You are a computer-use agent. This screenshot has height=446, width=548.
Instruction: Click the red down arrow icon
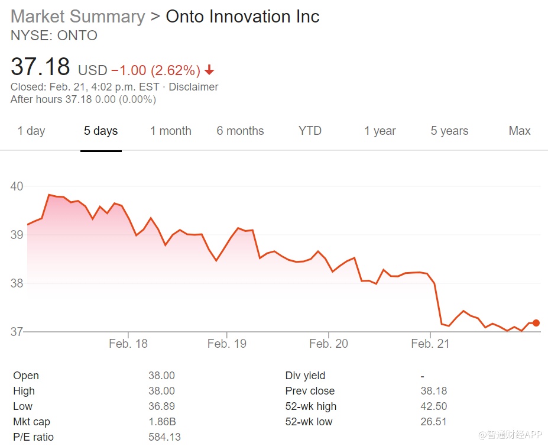coord(209,71)
